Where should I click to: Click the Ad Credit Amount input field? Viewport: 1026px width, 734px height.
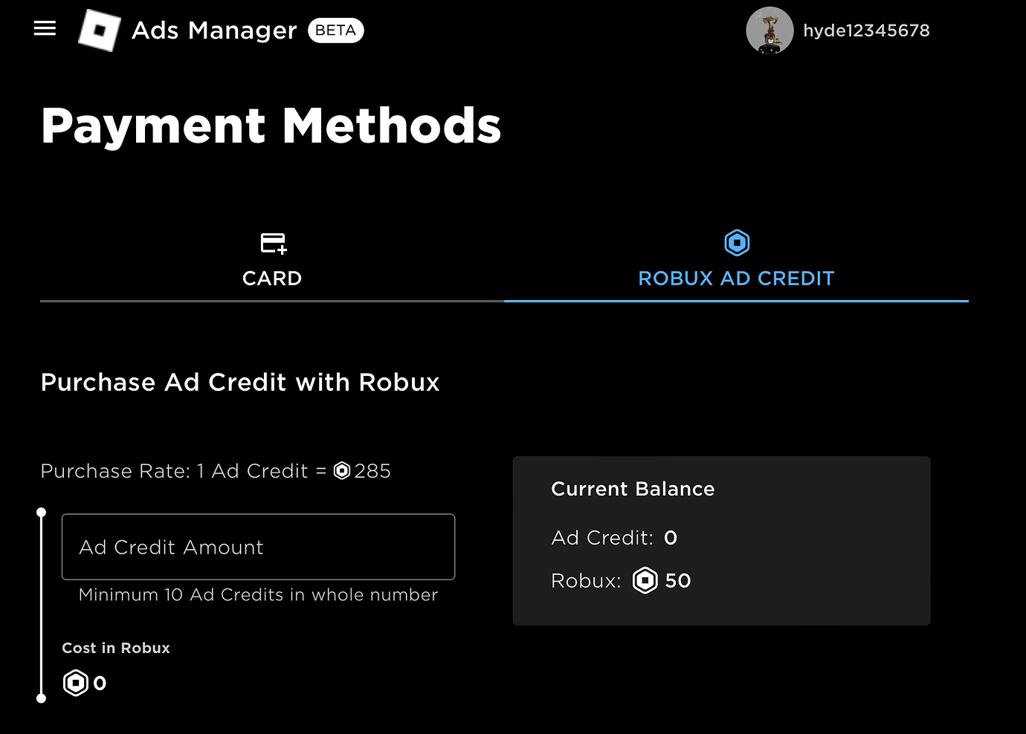point(258,547)
